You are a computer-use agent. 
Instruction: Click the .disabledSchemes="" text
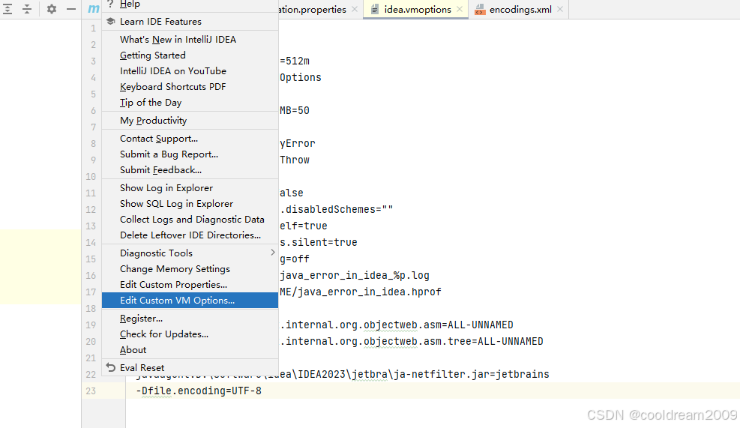[337, 209]
